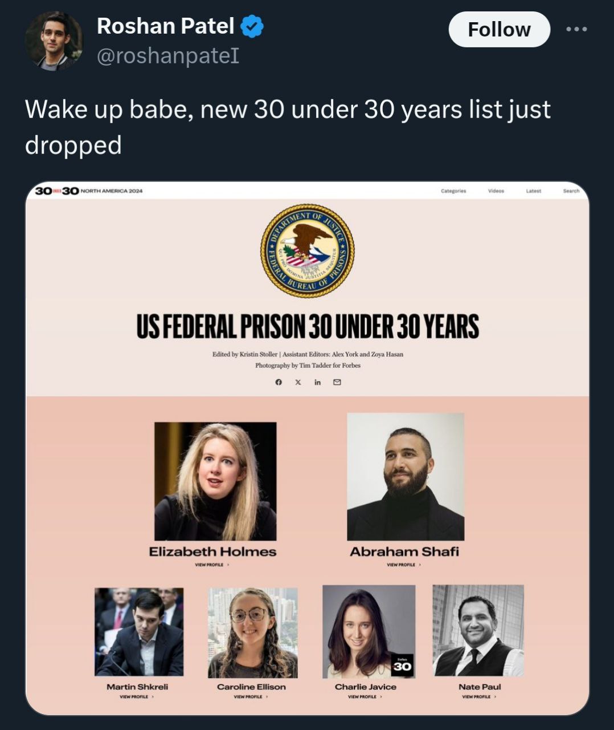This screenshot has width=614, height=730.
Task: Open Roshan Patel's profile avatar
Action: pyautogui.click(x=54, y=41)
